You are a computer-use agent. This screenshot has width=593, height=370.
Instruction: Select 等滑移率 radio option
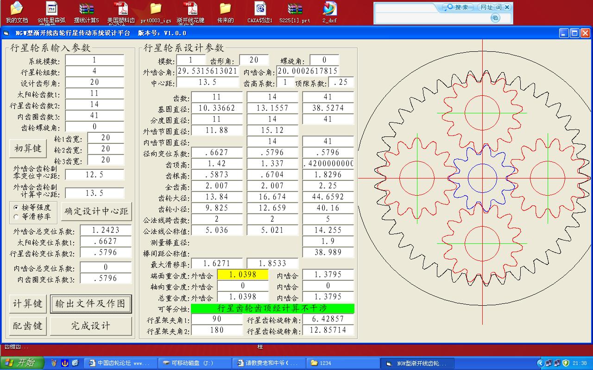(32, 216)
